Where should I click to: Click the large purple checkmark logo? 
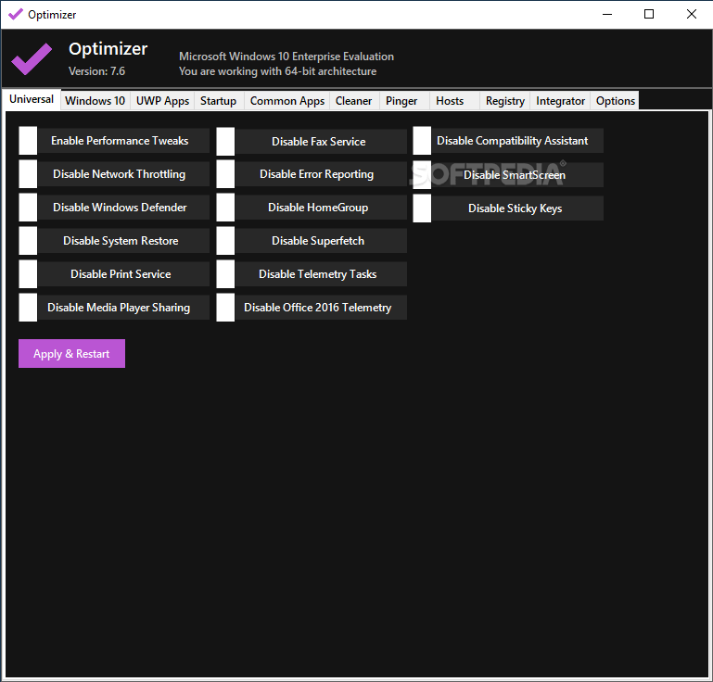[32, 58]
